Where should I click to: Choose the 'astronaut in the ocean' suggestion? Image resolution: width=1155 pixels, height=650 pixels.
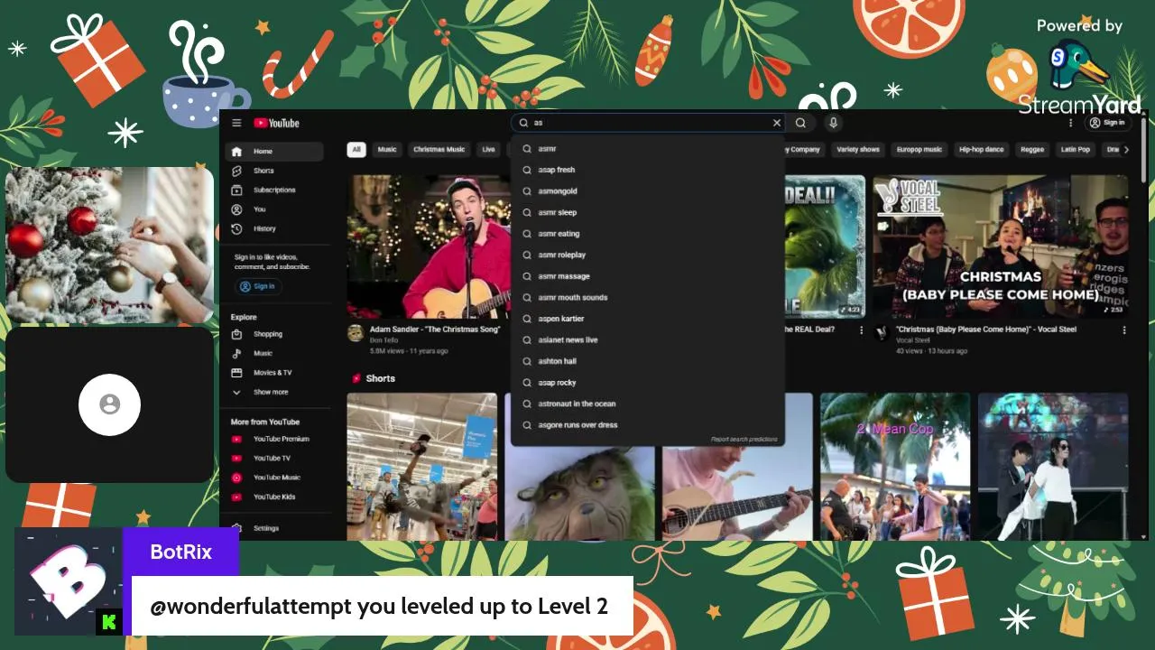647,404
